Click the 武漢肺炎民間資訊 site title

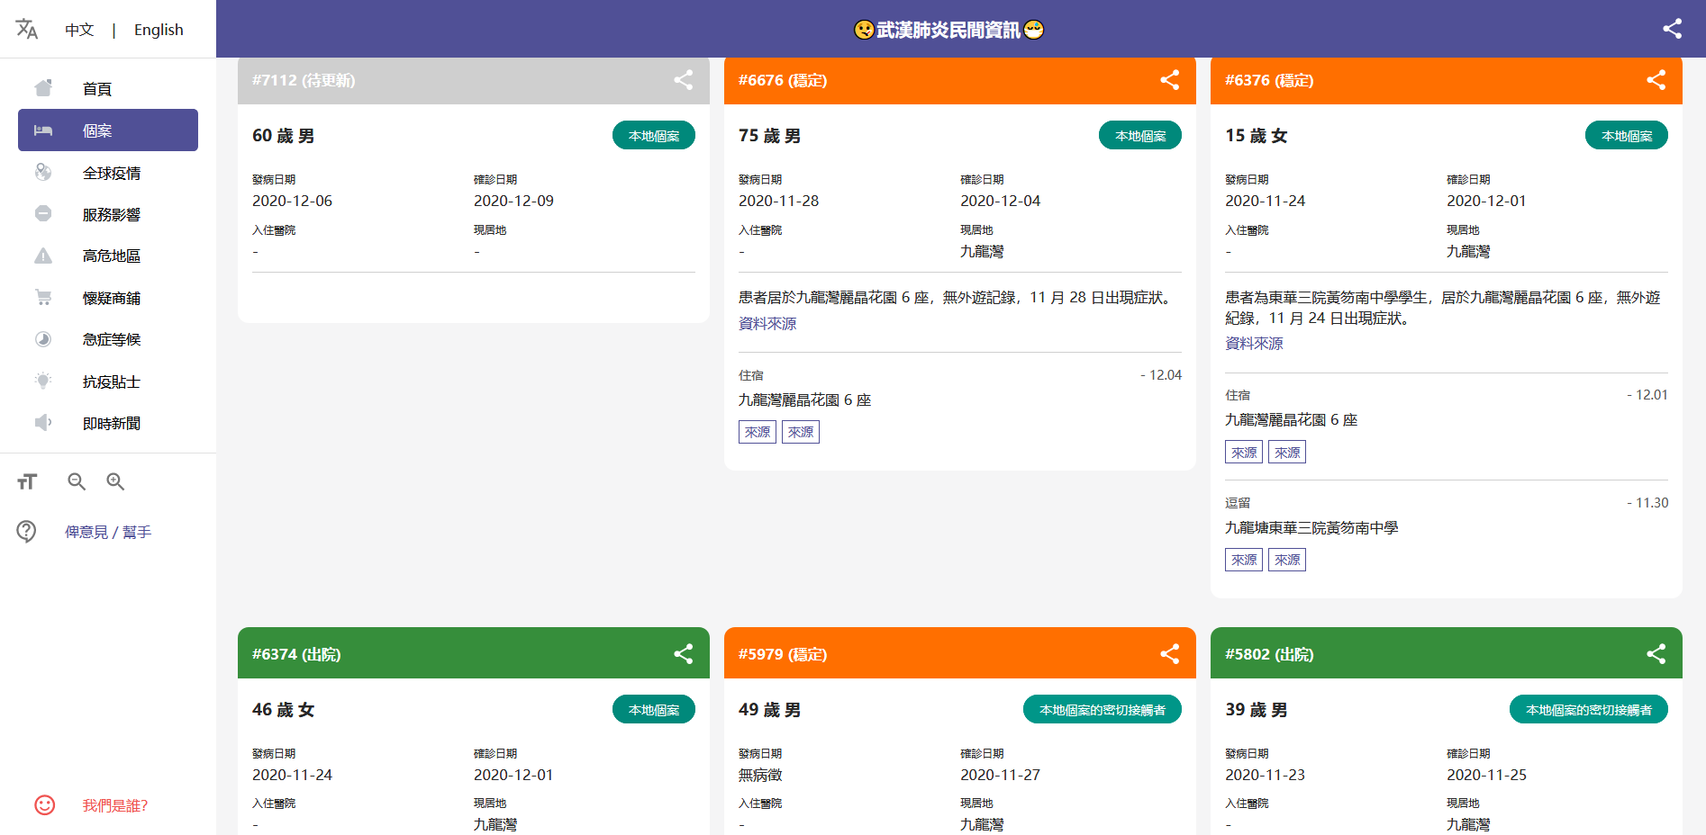point(948,30)
